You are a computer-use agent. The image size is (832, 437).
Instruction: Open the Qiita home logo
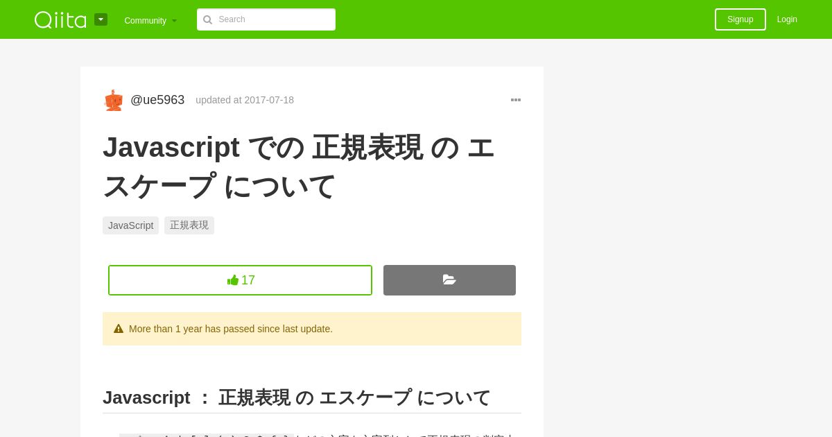pos(60,19)
